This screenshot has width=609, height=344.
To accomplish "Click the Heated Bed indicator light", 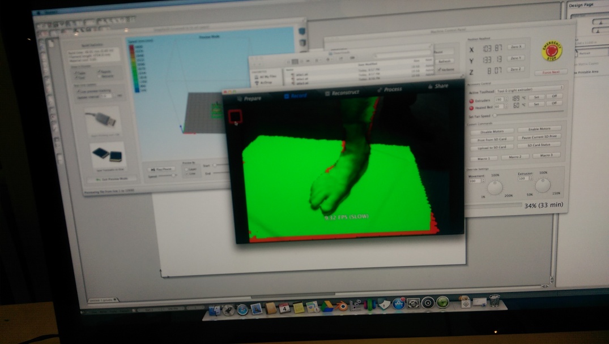I will click(x=471, y=107).
